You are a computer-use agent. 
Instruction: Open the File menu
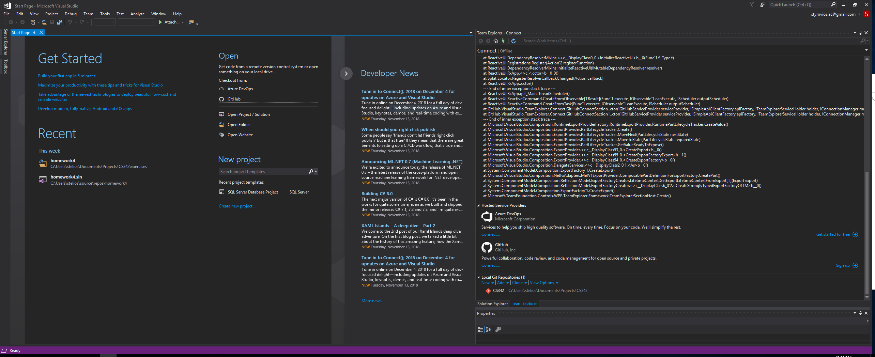6,14
